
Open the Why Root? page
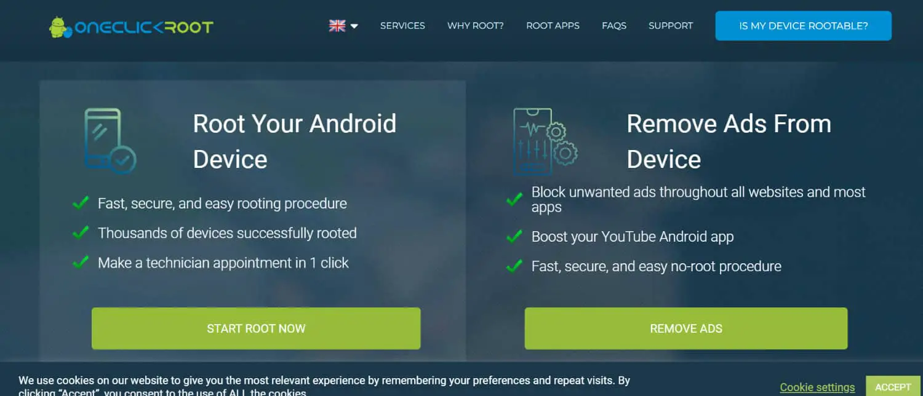(x=476, y=26)
